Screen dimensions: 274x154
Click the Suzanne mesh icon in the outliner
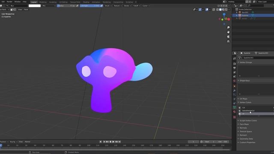(240, 15)
